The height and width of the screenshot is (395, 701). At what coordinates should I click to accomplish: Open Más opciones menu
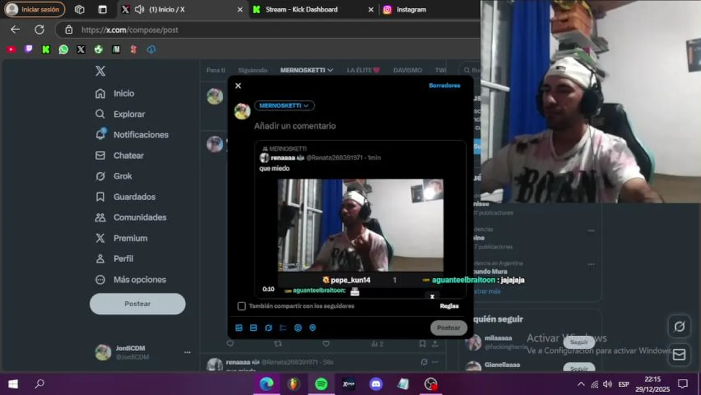[x=131, y=279]
